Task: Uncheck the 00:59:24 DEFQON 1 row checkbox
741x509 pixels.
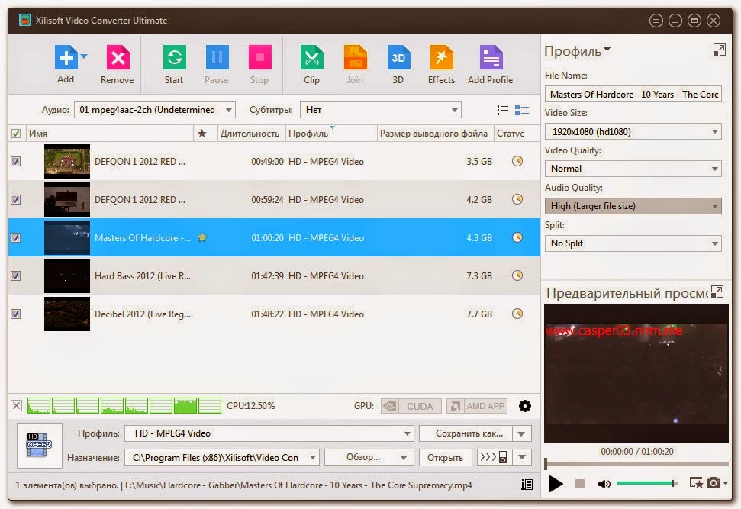Action: pos(15,199)
